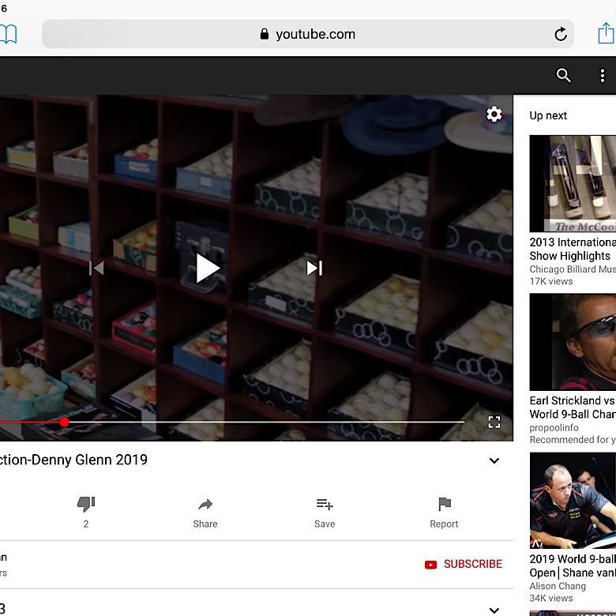Expand the video title description
The image size is (616, 616).
pos(494,460)
